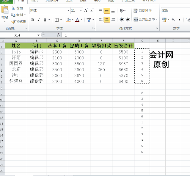This screenshot has width=190, height=176.
Task: Click the Paste clipboard icon
Action: tap(4, 10)
